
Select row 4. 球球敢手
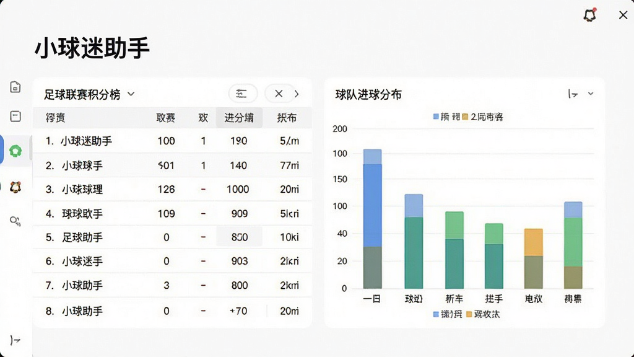[172, 213]
